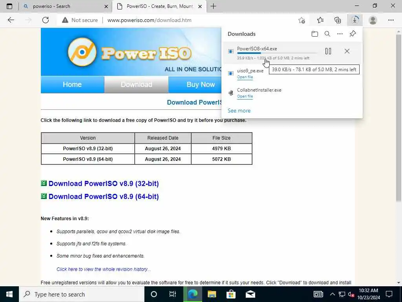402x302 pixels.
Task: Open a new browser tab
Action: [213, 6]
